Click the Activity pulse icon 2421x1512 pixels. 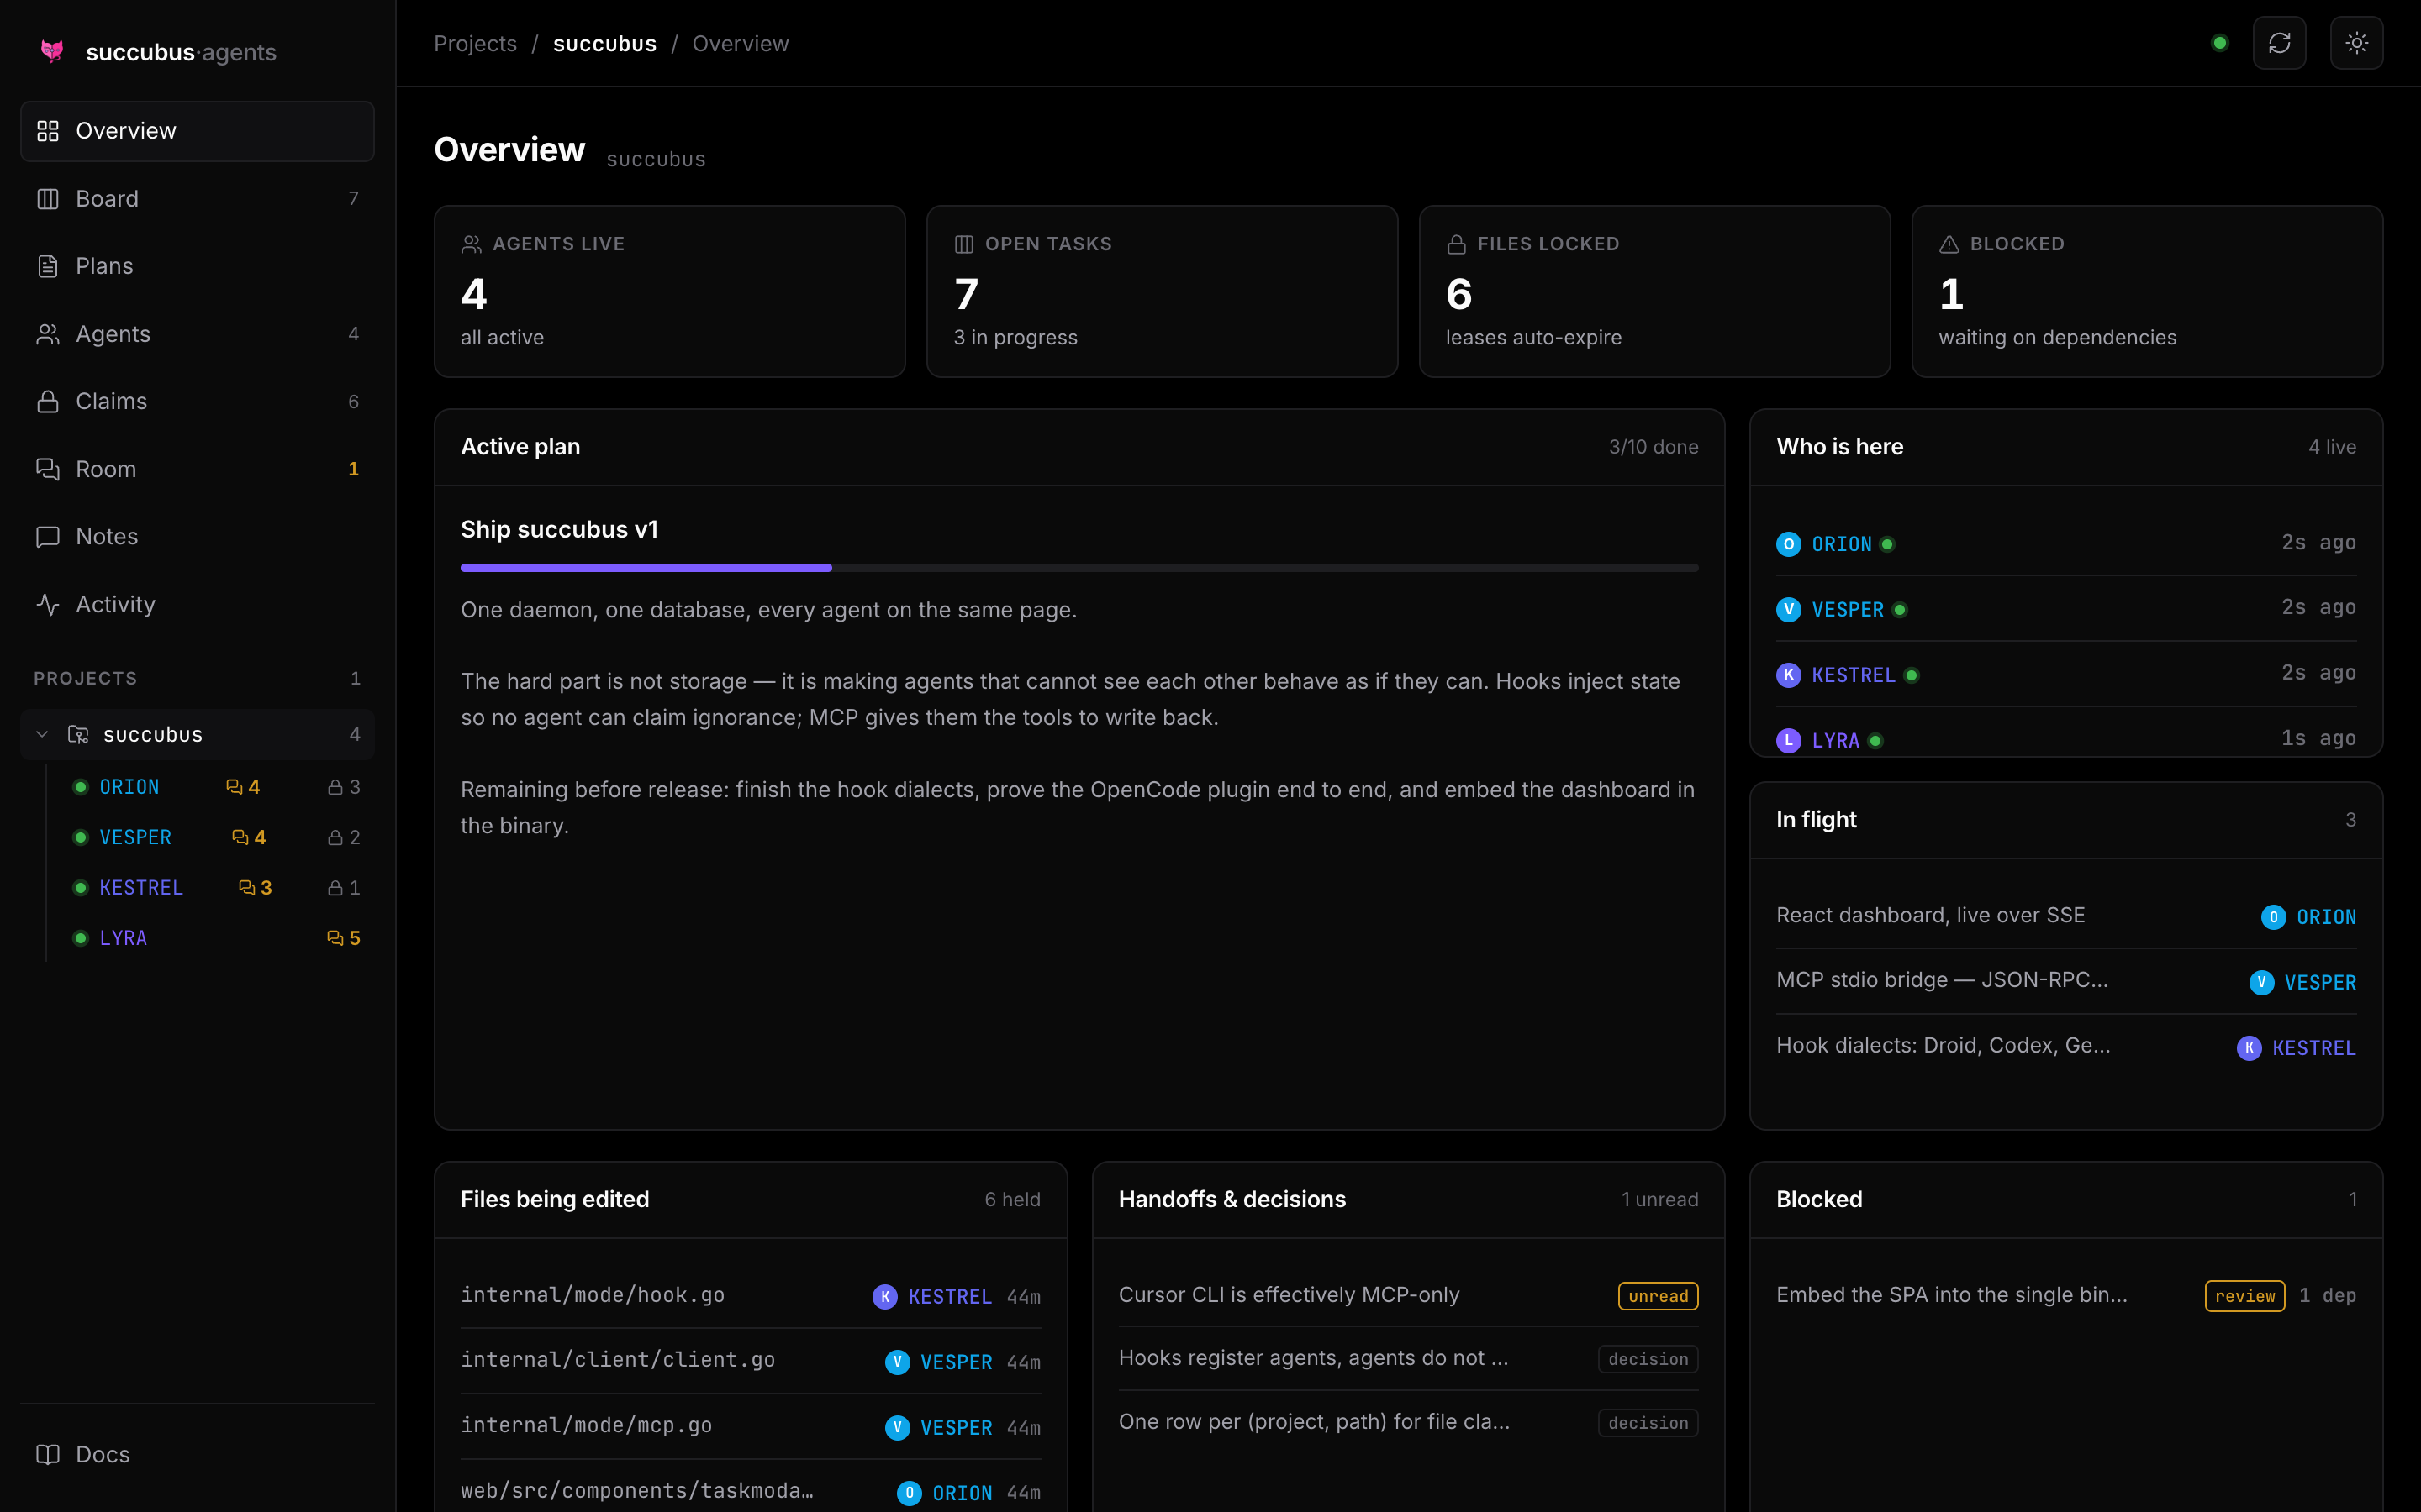[48, 604]
